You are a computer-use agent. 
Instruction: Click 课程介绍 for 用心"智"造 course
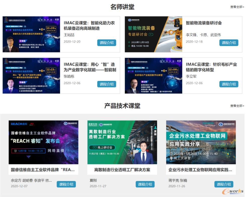[x=107, y=84]
